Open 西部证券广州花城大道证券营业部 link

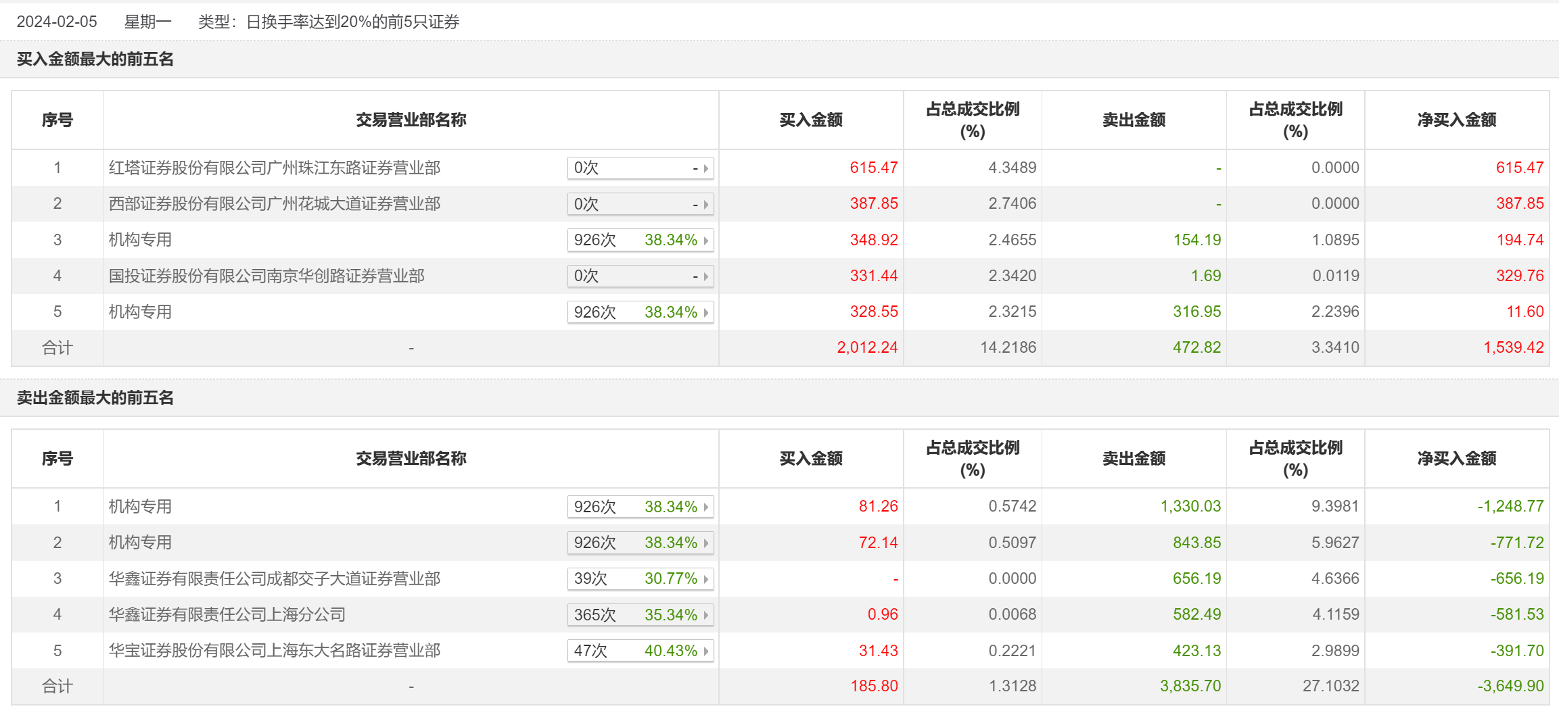tap(274, 204)
